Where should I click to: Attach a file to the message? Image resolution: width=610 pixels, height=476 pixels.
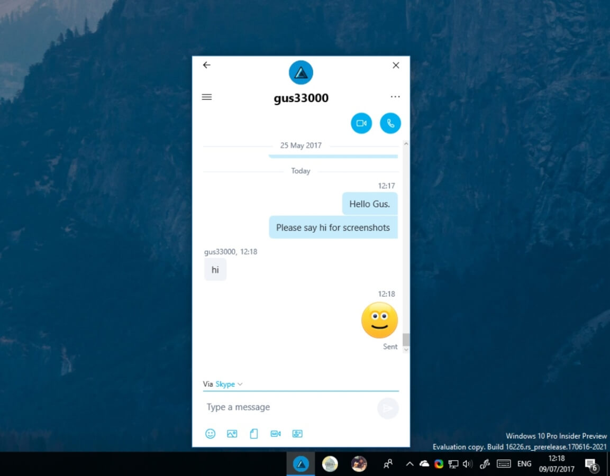tap(253, 434)
